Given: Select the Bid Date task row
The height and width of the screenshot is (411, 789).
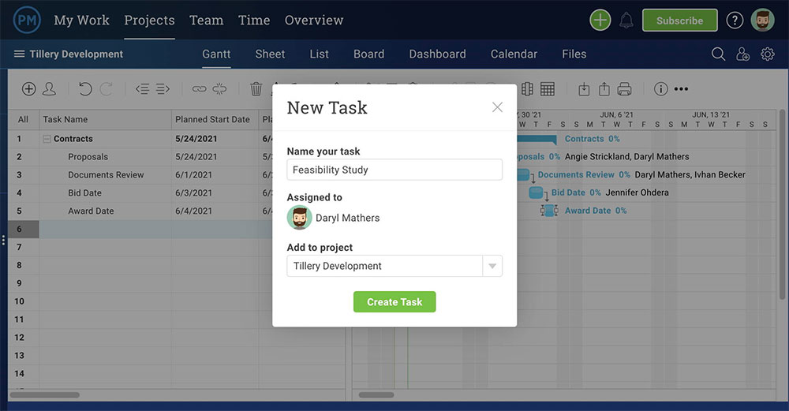Looking at the screenshot, I should point(141,193).
